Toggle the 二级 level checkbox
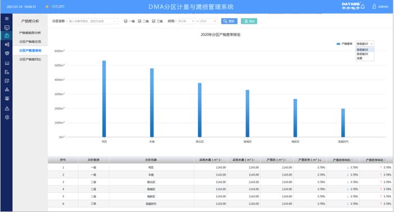Viewport: 394px width, 212px height. click(140, 21)
